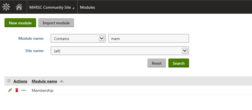The width and height of the screenshot is (252, 110).
Task: Click the Module name filter label
Action: click(x=31, y=38)
